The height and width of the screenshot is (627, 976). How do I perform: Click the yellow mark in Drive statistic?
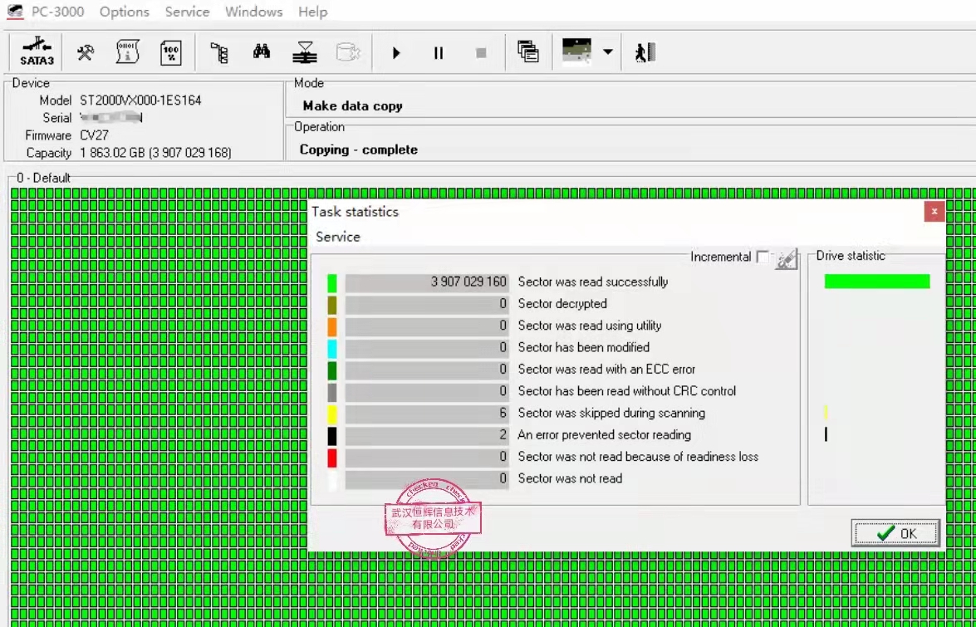(826, 412)
